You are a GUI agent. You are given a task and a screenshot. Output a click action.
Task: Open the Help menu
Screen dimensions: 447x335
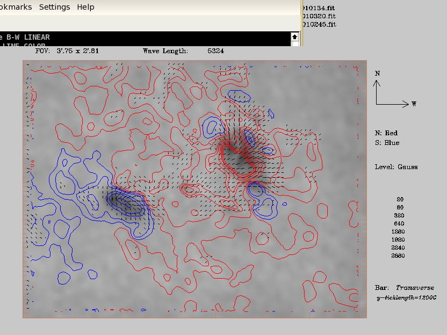click(85, 7)
